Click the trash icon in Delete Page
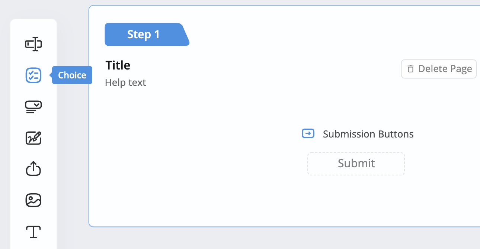Viewport: 480px width, 249px height. click(410, 69)
